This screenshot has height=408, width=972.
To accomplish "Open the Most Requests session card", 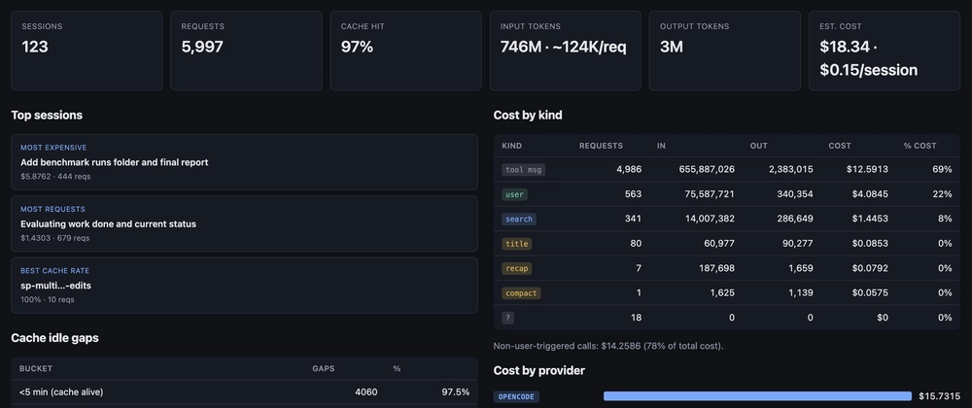I will (x=244, y=223).
